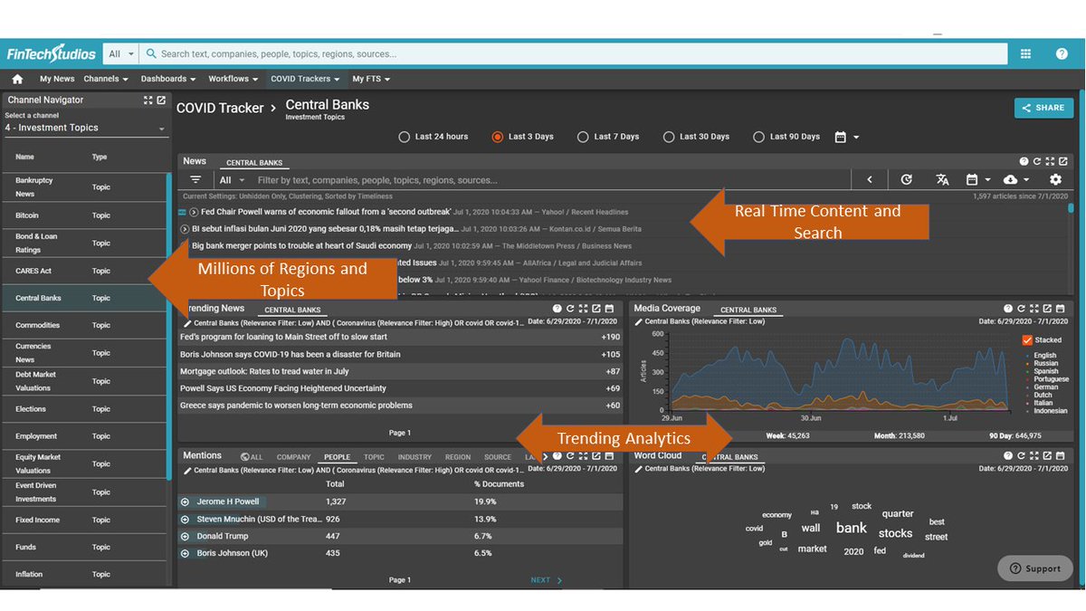Open help for the Word Cloud panel
This screenshot has width=1086, height=611.
click(x=1008, y=456)
